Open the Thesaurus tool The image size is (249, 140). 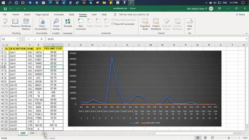(x=15, y=23)
